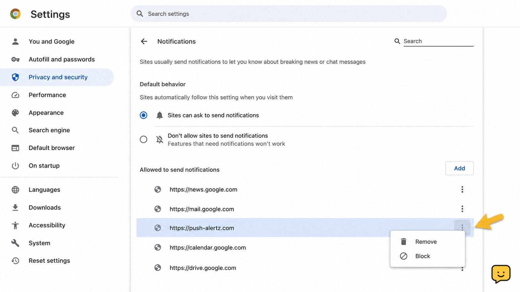Click the https://news.google.com entry
This screenshot has width=520, height=292.
click(x=203, y=189)
